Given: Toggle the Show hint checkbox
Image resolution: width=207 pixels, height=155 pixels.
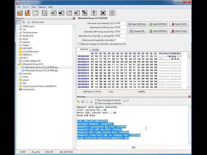Looking at the screenshot, I should (x=33, y=22).
